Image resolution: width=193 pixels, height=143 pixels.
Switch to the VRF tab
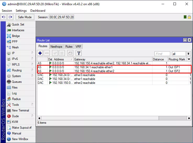[78, 47]
